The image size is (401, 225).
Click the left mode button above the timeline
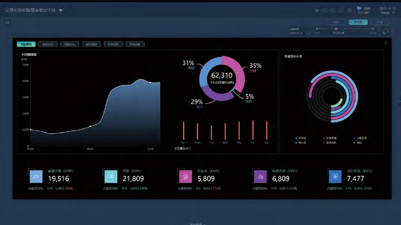[336, 22]
